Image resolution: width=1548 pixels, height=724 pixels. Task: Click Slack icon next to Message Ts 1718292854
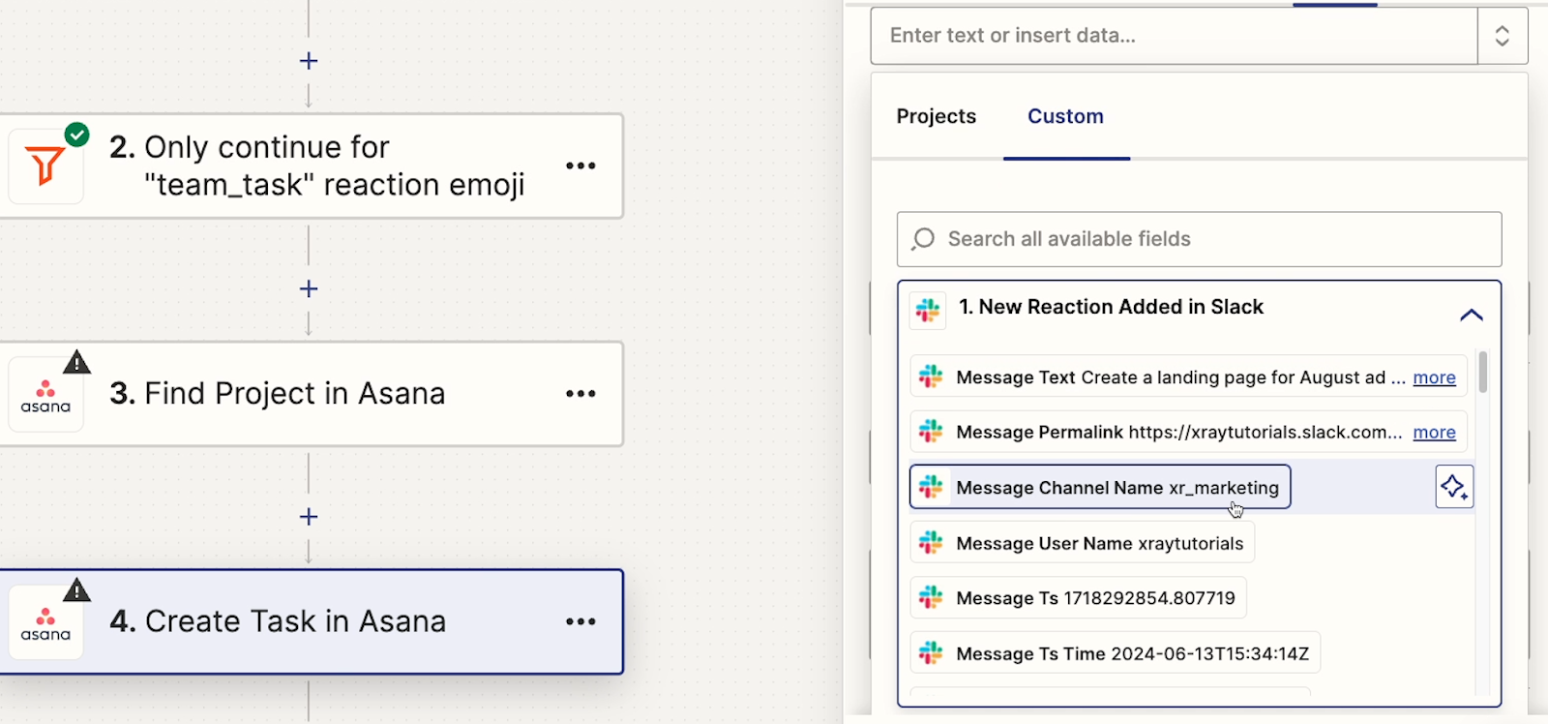click(931, 598)
